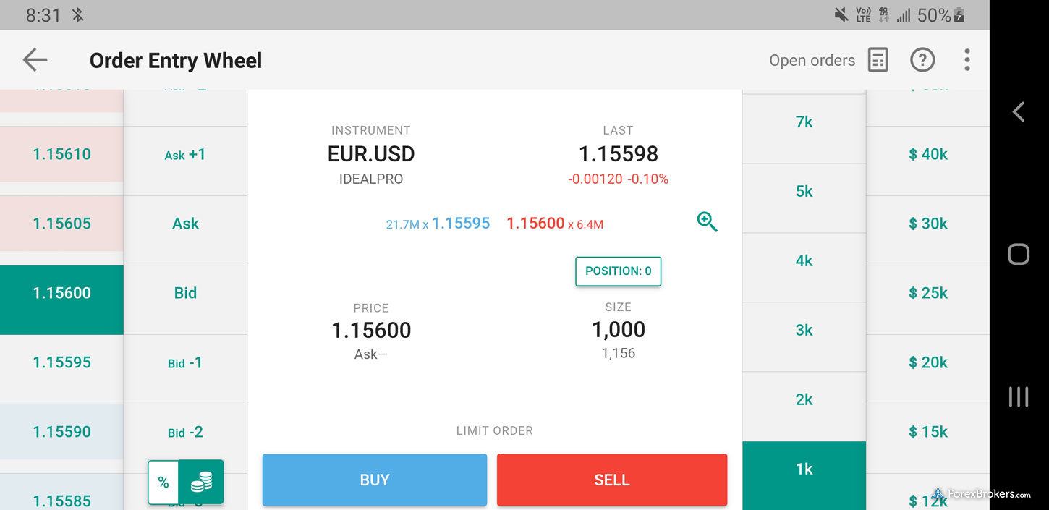The width and height of the screenshot is (1049, 510).
Task: Select the coins amount mode toggle
Action: 201,483
